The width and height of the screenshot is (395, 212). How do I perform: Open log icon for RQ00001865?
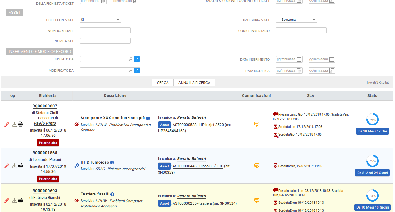coord(21,166)
